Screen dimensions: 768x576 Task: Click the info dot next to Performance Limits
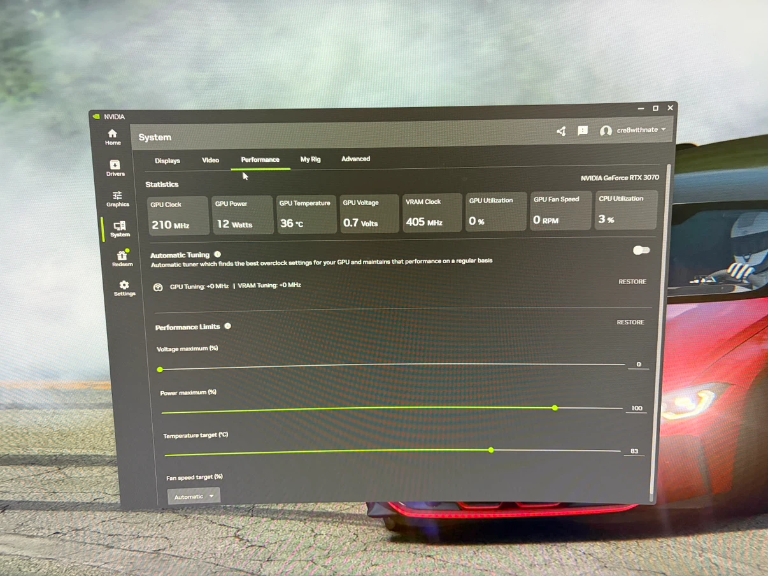(227, 326)
